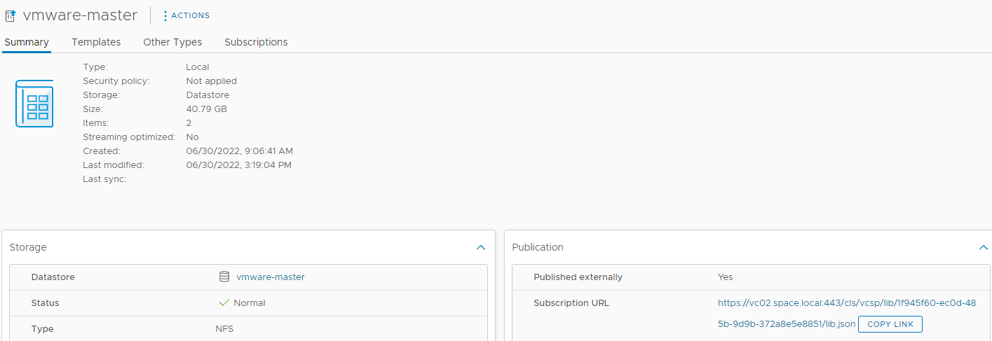This screenshot has height=341, width=992.
Task: Select the Streaming optimized value No
Action: (192, 137)
